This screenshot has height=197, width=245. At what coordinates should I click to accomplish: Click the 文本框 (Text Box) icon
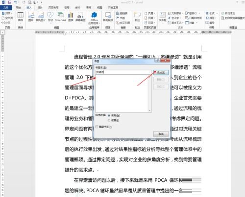point(163,17)
